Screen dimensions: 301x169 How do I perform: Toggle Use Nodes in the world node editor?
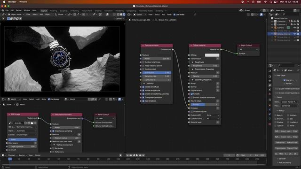pyautogui.click(x=49, y=99)
